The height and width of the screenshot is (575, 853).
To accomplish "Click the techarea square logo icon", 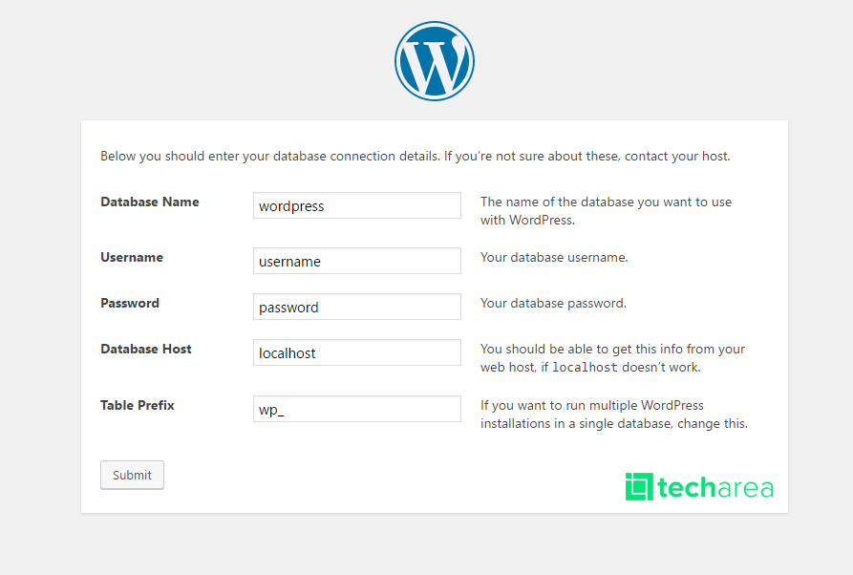I will pos(639,486).
